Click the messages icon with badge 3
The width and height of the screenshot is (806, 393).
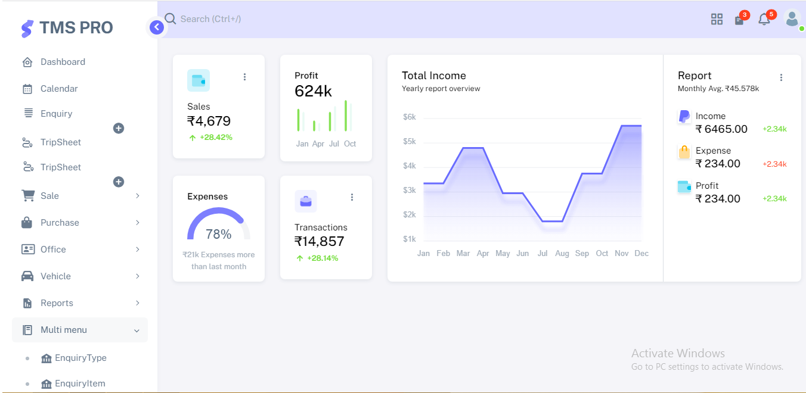pyautogui.click(x=739, y=20)
